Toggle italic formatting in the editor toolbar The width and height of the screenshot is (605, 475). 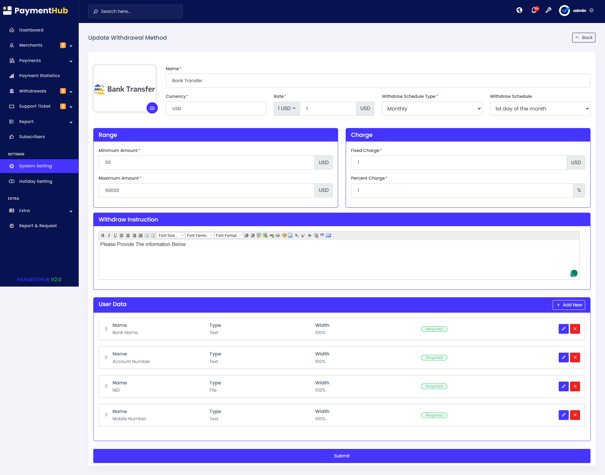pyautogui.click(x=109, y=235)
